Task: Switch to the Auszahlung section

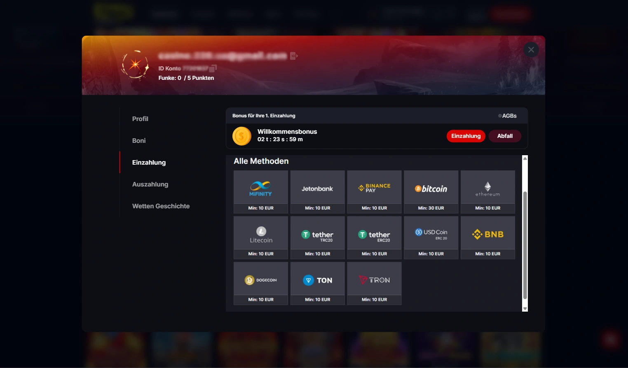Action: point(150,184)
